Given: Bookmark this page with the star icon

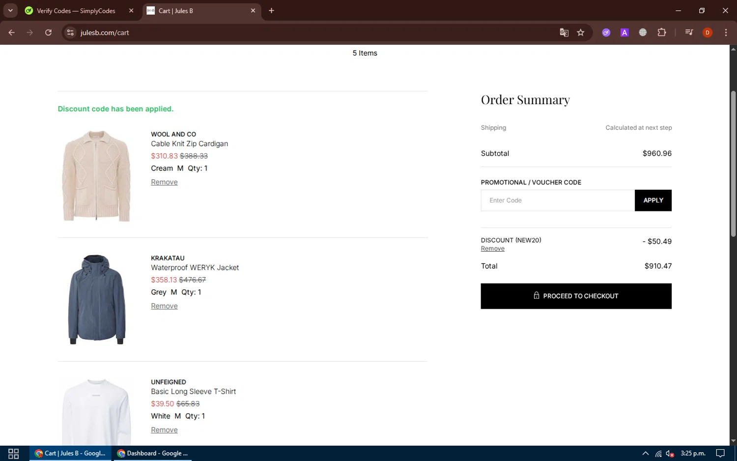Looking at the screenshot, I should (x=581, y=32).
